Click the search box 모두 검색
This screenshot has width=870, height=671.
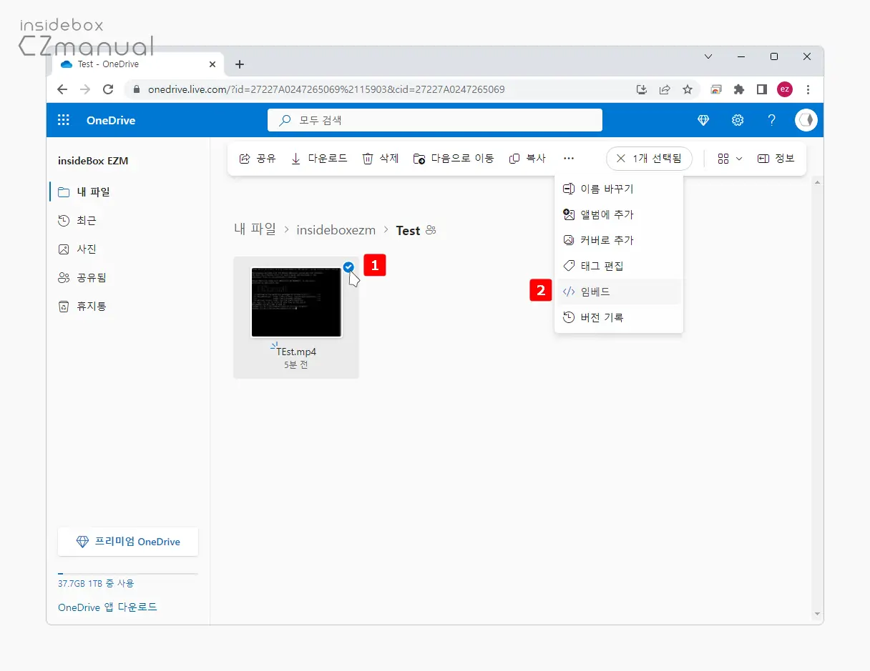click(435, 120)
